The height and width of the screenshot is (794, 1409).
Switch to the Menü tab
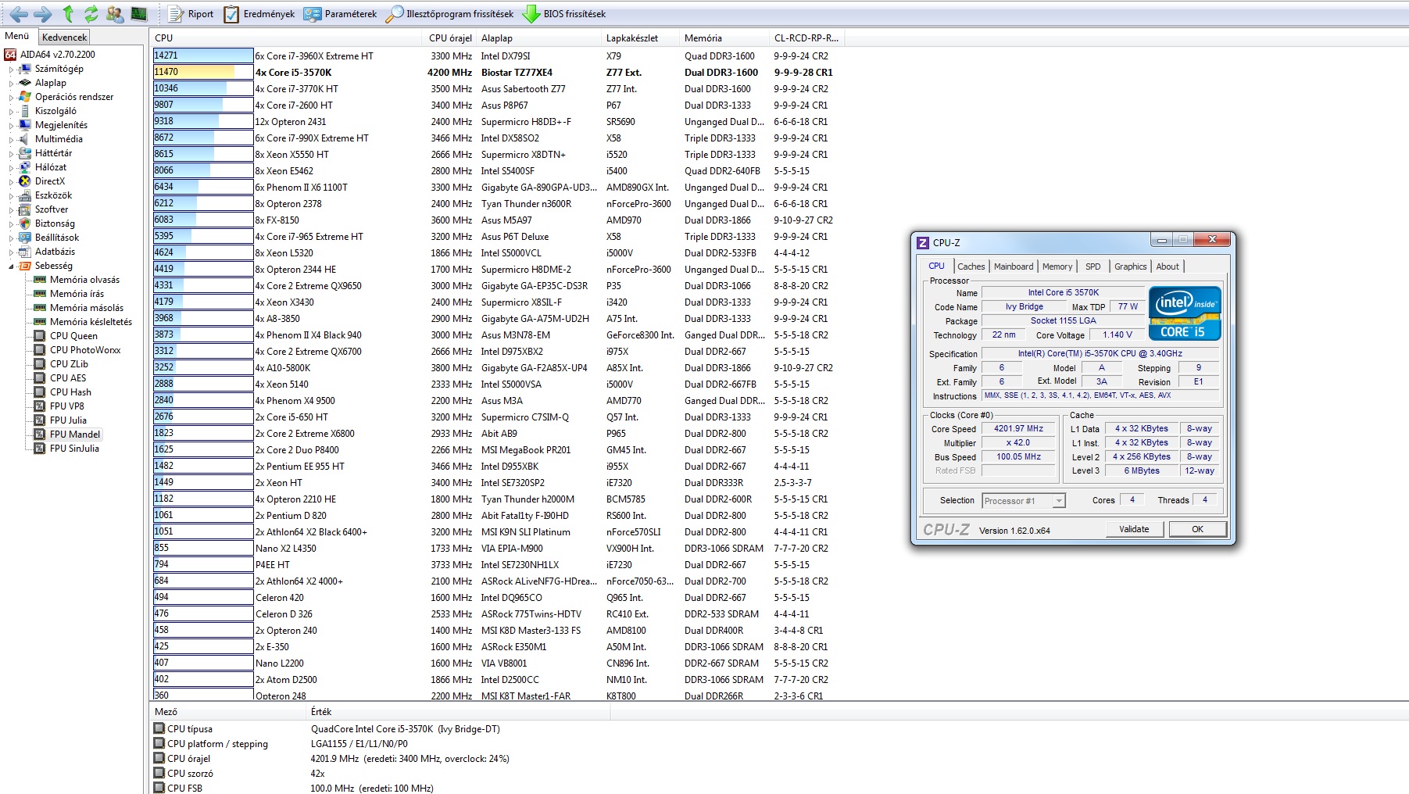coord(17,36)
